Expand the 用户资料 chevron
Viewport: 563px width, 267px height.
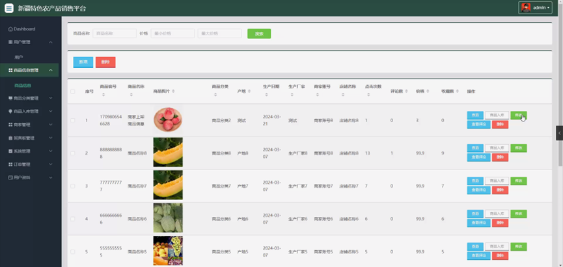pos(51,177)
